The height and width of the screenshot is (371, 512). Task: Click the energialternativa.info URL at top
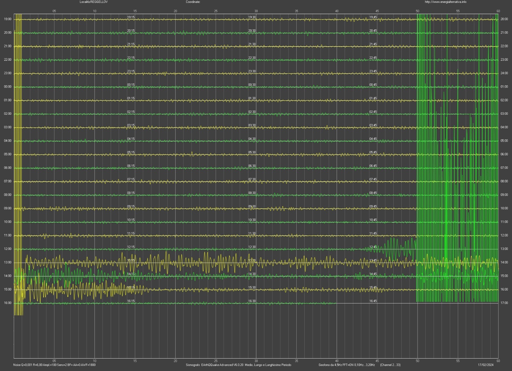445,2
